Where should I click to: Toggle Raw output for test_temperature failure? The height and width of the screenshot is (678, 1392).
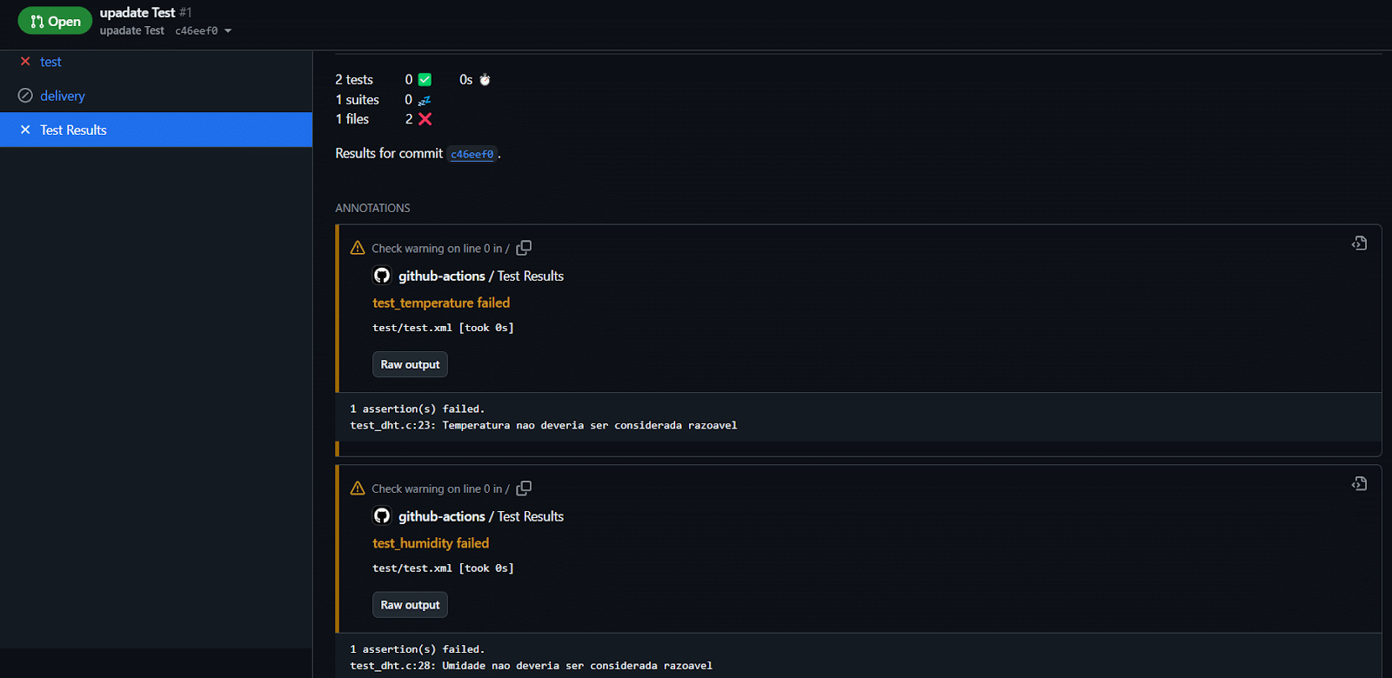tap(410, 365)
